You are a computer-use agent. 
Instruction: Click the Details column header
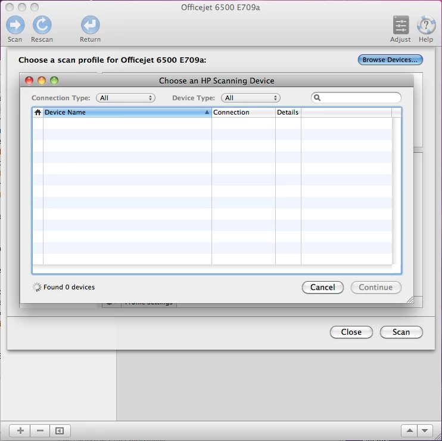[288, 112]
